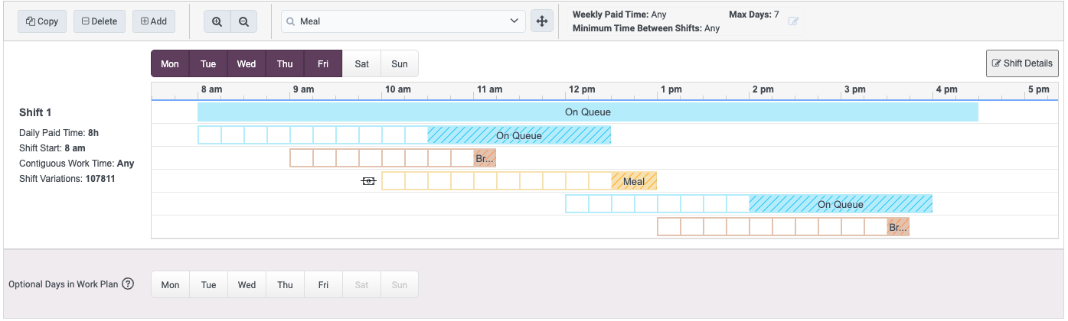This screenshot has height=321, width=1068.
Task: Delete the selected shift
Action: tap(100, 21)
